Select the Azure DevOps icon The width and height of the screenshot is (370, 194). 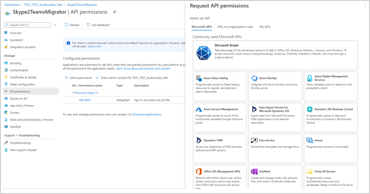click(254, 78)
